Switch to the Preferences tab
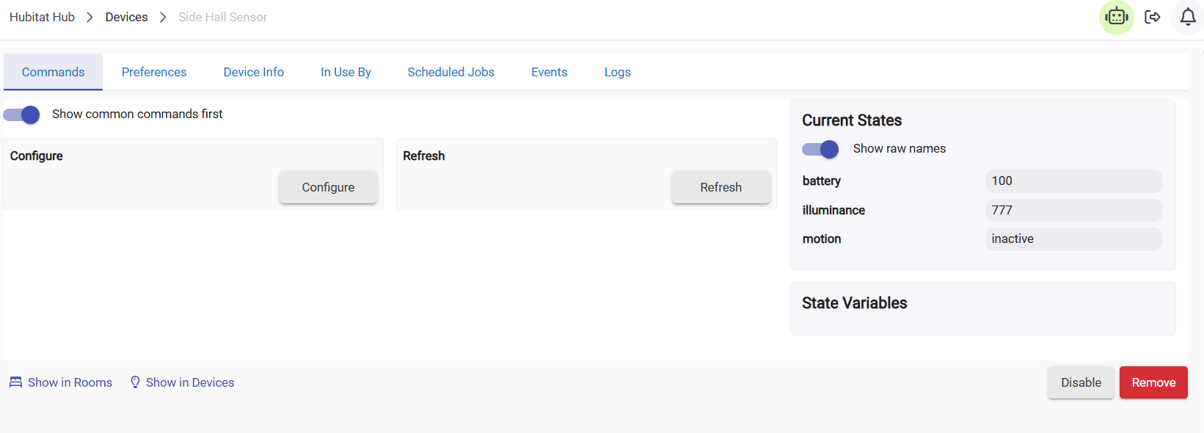The image size is (1204, 433). tap(154, 72)
